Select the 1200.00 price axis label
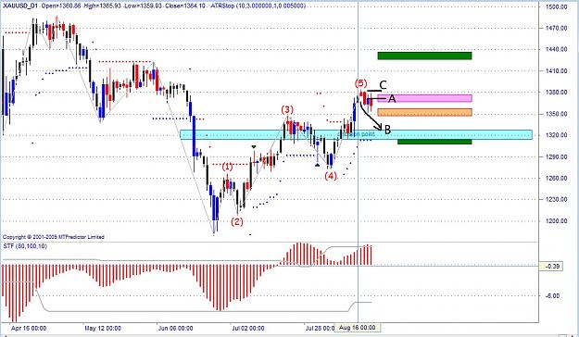Image resolution: width=579 pixels, height=337 pixels. [556, 220]
